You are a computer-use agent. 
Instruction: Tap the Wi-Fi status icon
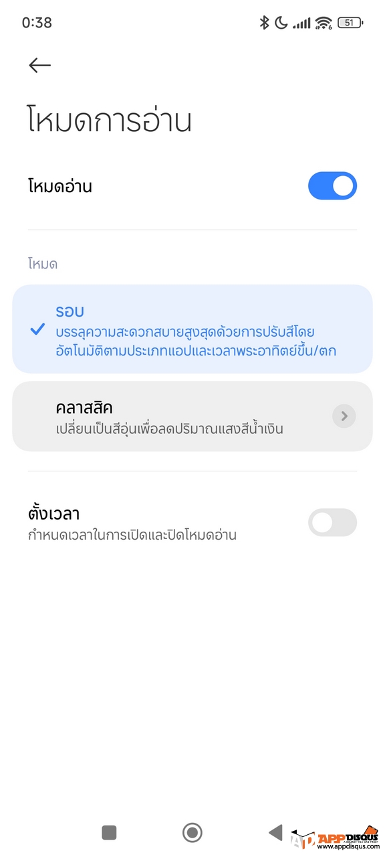click(x=324, y=23)
